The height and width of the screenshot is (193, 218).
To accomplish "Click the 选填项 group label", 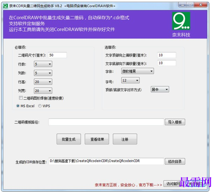I will pos(110,48).
